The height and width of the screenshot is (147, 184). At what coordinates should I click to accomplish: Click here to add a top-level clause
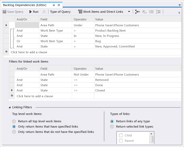tap(29, 52)
